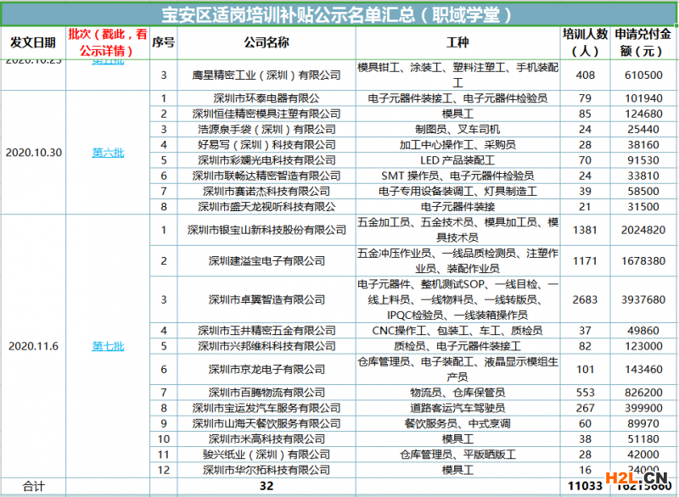Click total trainee count 11033
679x497 pixels.
[x=585, y=486]
